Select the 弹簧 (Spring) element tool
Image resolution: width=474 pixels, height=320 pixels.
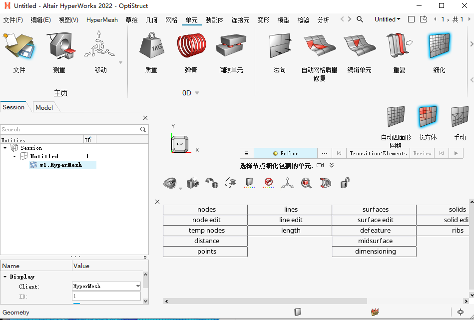tap(191, 47)
